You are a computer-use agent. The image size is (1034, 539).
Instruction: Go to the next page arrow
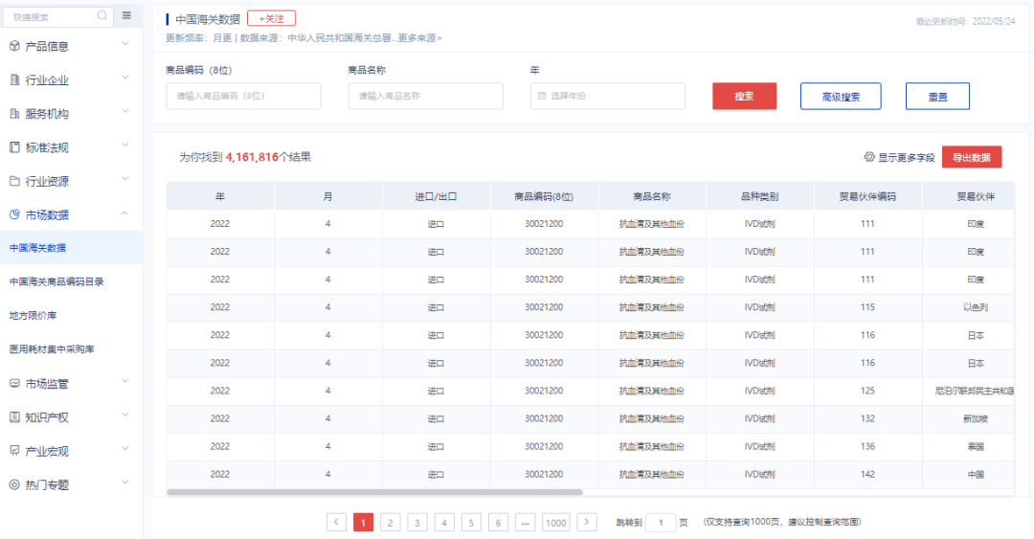click(x=587, y=522)
